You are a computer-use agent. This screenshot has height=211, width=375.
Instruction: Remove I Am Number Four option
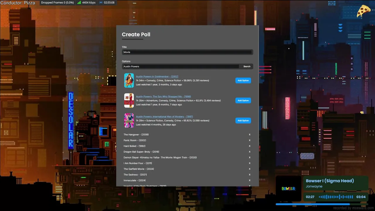250,163
